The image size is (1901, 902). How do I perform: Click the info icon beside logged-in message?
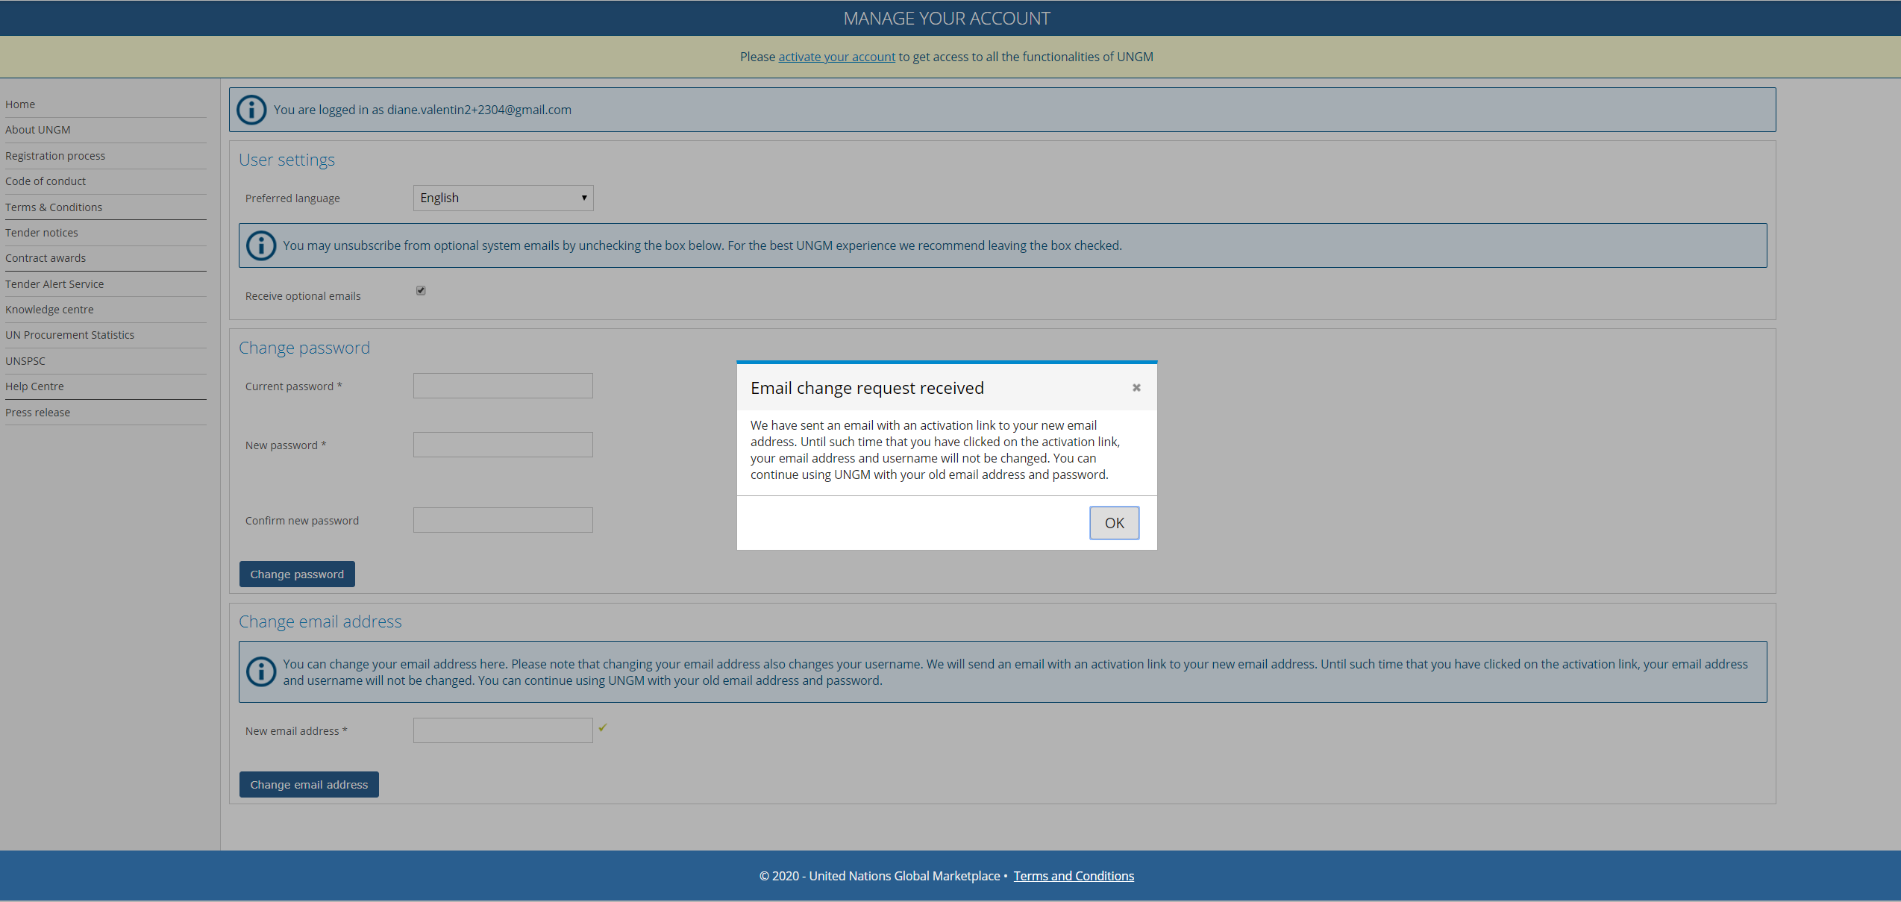coord(251,110)
